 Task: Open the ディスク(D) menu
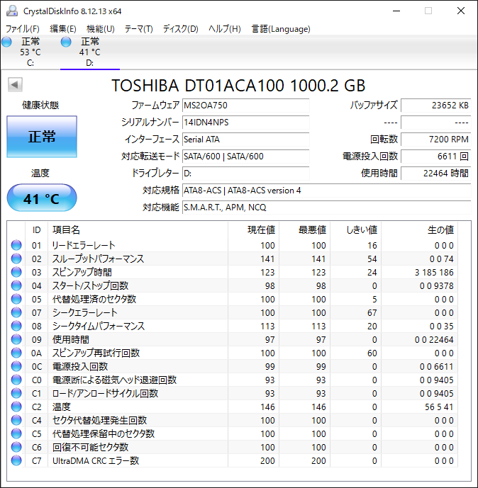pyautogui.click(x=180, y=29)
